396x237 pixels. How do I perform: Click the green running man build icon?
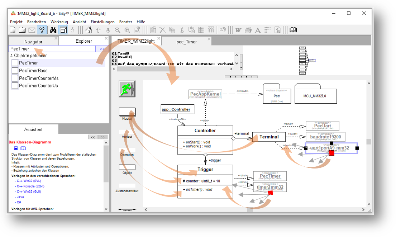pos(127,89)
